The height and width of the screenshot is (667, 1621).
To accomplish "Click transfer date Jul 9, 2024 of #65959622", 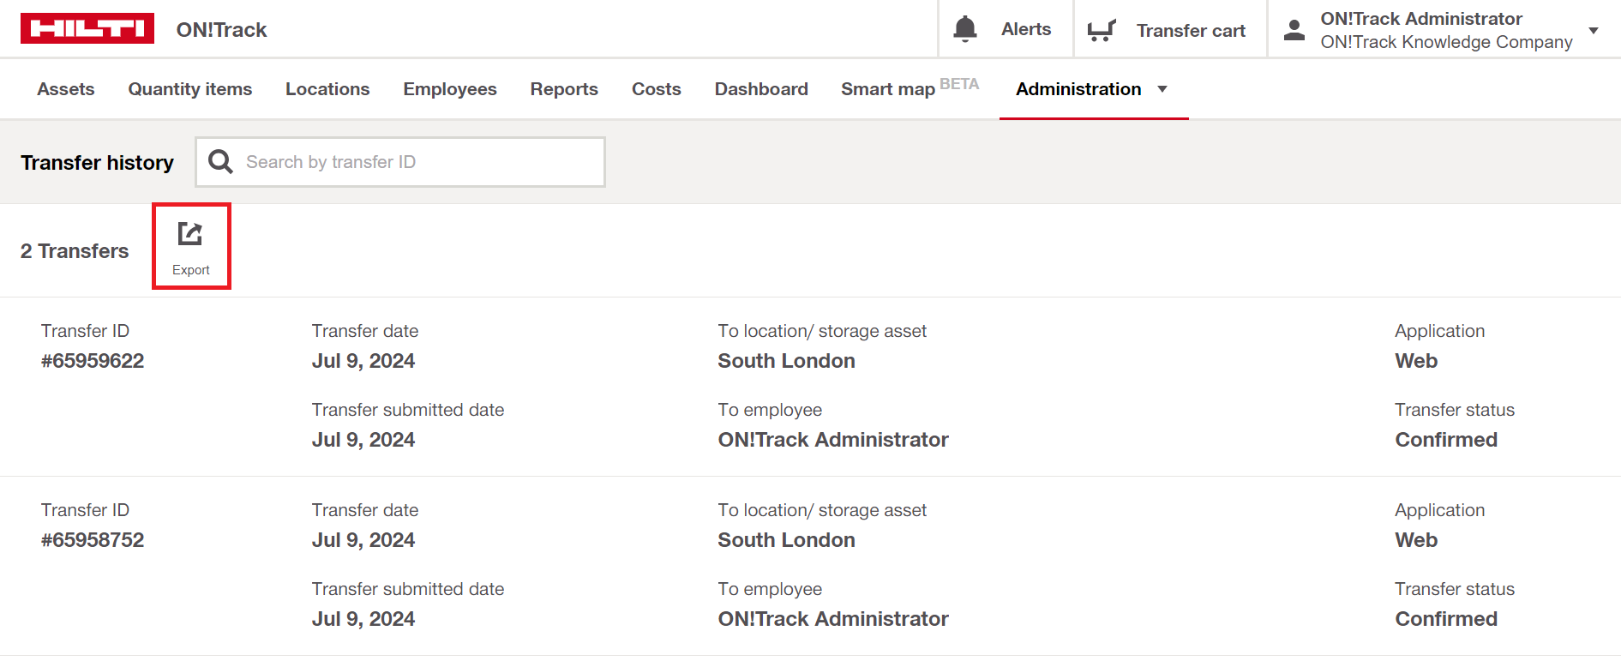I will pyautogui.click(x=363, y=361).
